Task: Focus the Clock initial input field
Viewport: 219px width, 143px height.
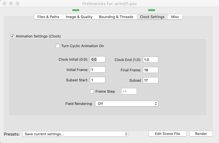Action: [98, 59]
